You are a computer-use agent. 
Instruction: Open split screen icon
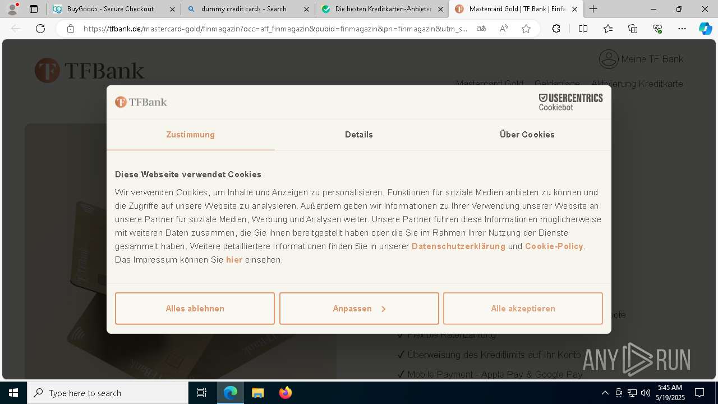[x=583, y=29]
